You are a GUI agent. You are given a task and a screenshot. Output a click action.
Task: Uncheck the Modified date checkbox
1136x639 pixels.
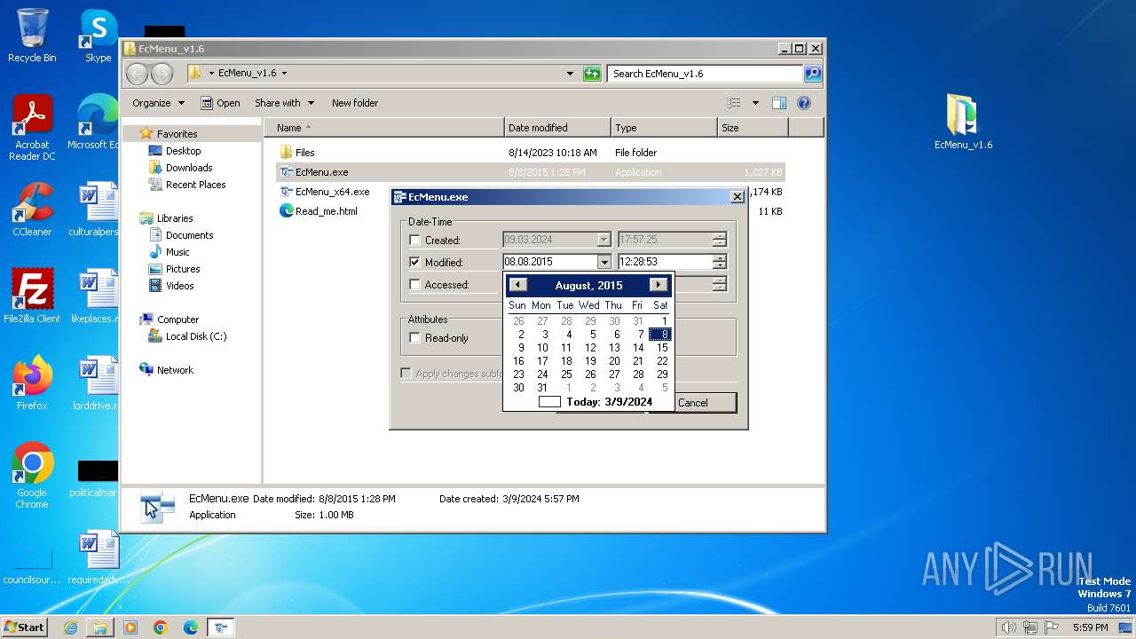click(x=414, y=263)
